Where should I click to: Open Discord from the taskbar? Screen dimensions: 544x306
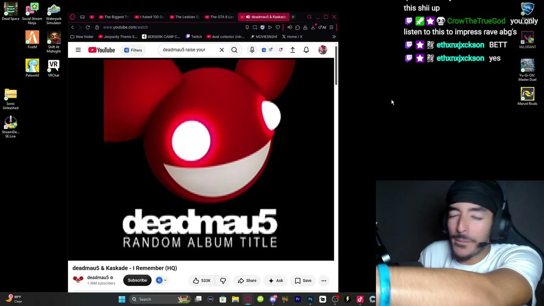coord(273,299)
